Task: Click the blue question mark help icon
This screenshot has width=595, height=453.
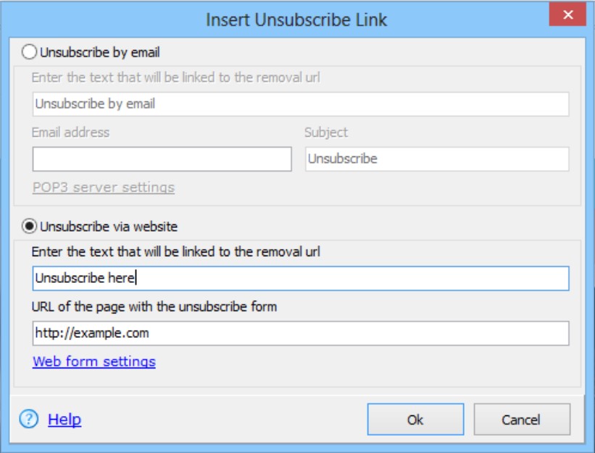Action: click(29, 419)
